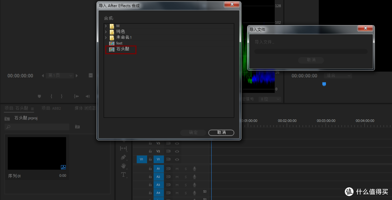Enable voice-over record on track A1
Viewport: 392px width, 200px height.
tap(194, 169)
